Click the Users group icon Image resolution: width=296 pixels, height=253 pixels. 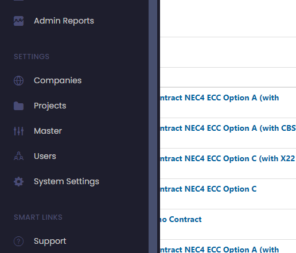(x=18, y=156)
